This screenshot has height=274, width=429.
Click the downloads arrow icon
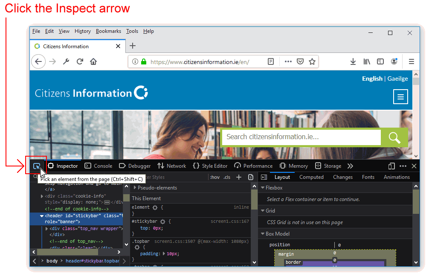click(x=353, y=61)
